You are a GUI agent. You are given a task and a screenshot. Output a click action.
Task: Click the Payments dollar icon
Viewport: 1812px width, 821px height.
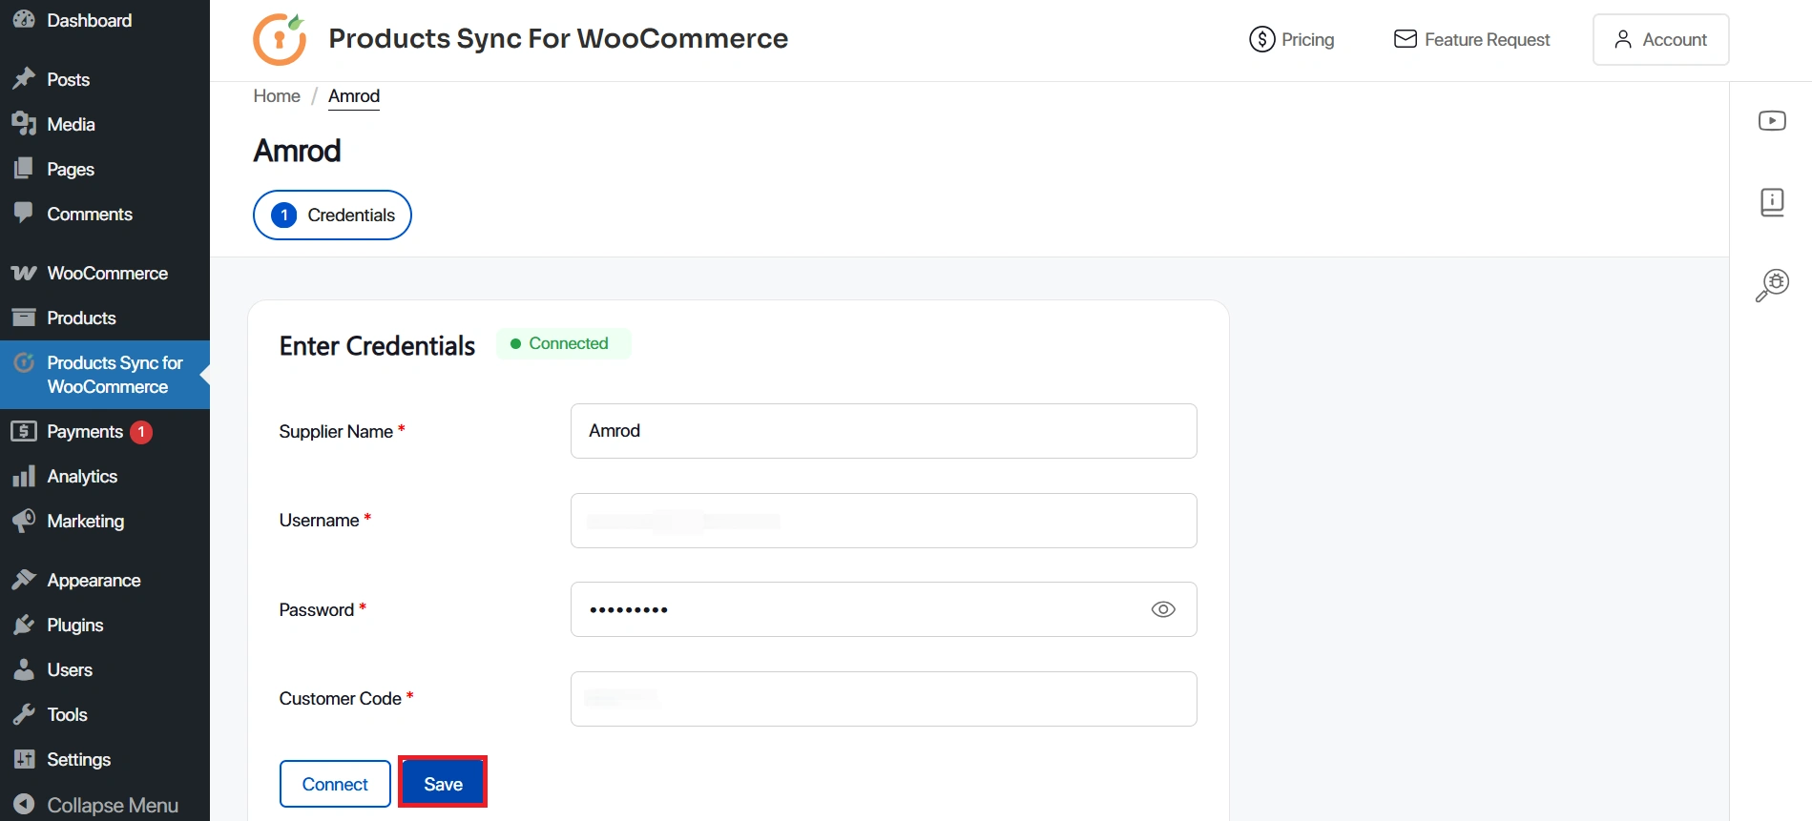click(24, 431)
